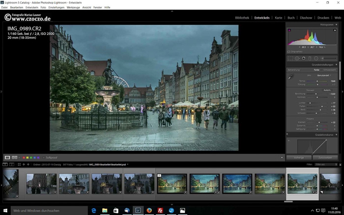Open the Entwickeln menu in menu bar

click(x=31, y=7)
